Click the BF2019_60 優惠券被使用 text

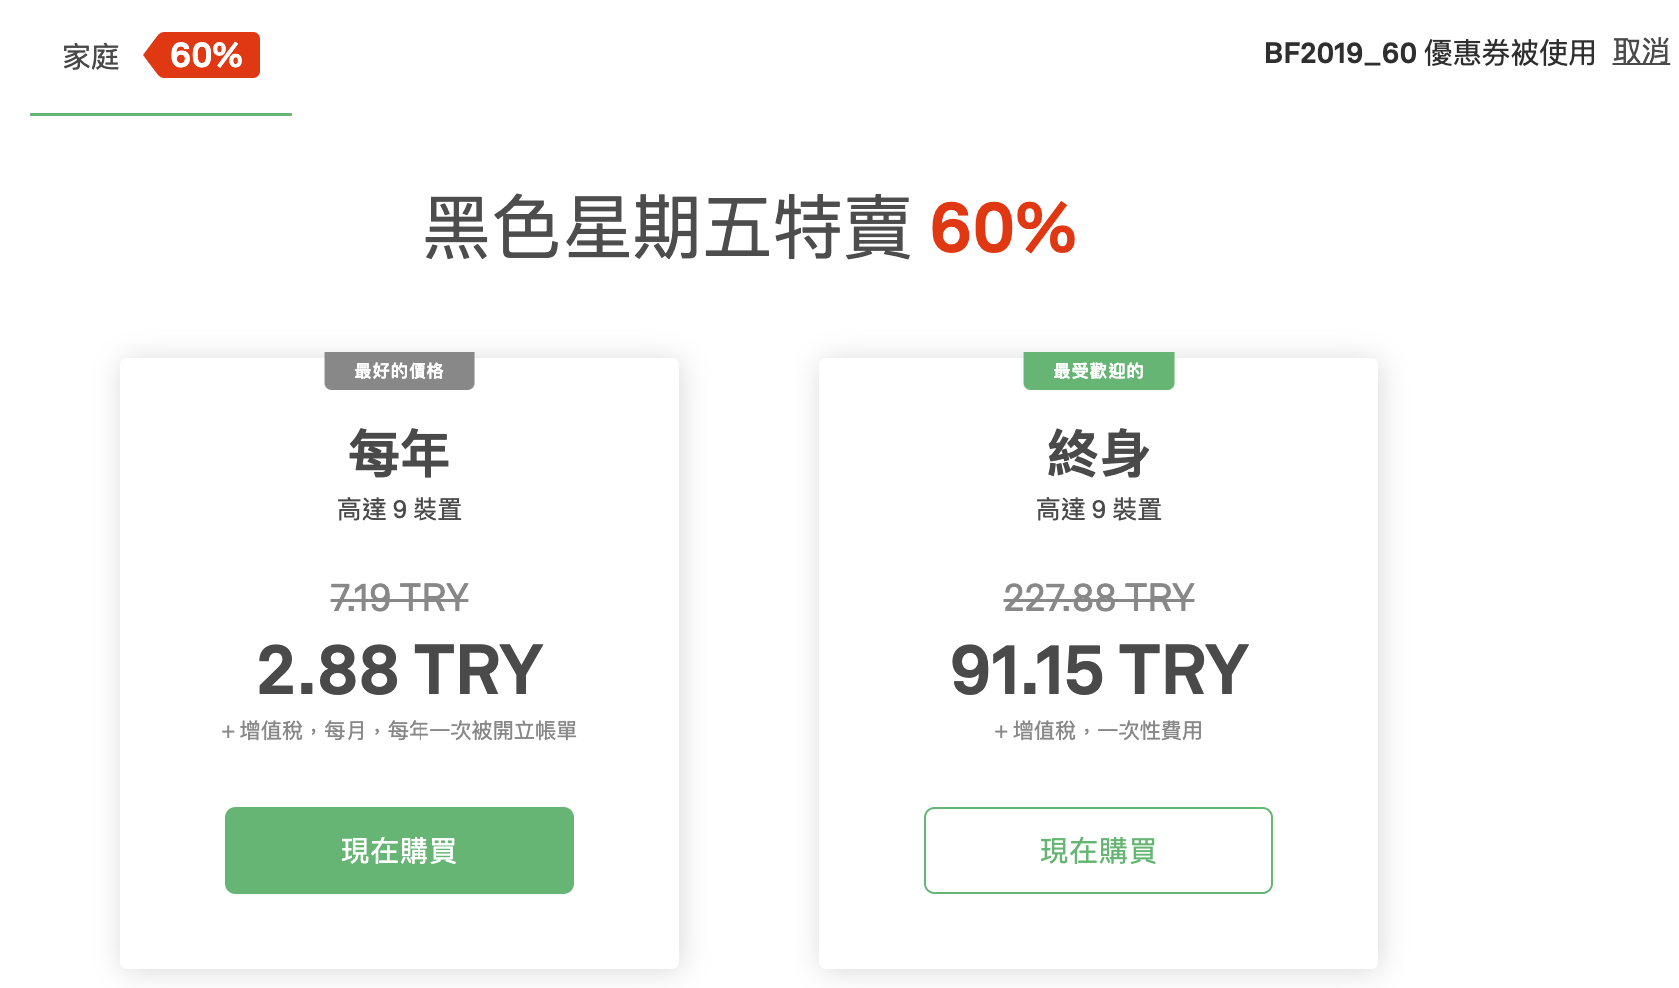point(1430,53)
